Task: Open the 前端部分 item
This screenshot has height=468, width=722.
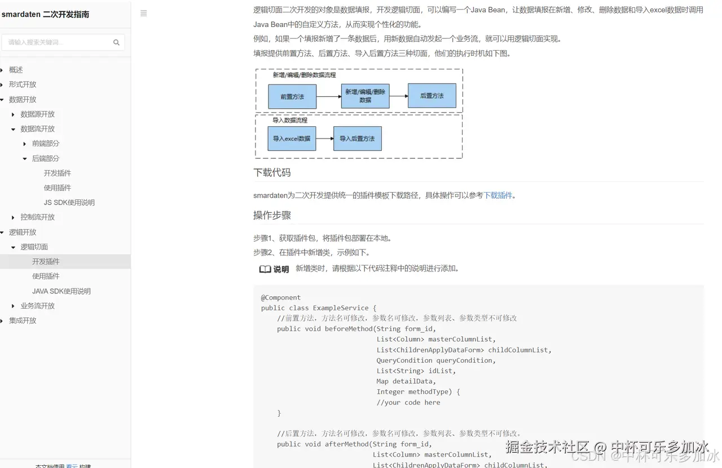Action: (x=46, y=144)
